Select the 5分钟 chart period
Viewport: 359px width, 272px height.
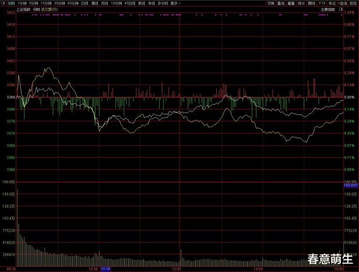tap(34, 3)
